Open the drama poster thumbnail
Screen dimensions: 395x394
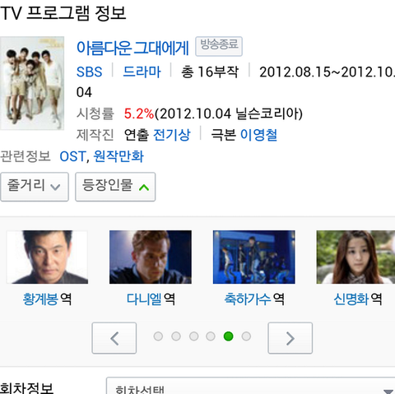[x=32, y=83]
